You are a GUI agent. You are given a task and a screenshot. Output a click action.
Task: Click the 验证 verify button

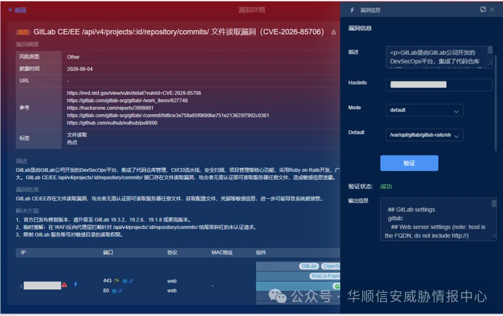[409, 163]
